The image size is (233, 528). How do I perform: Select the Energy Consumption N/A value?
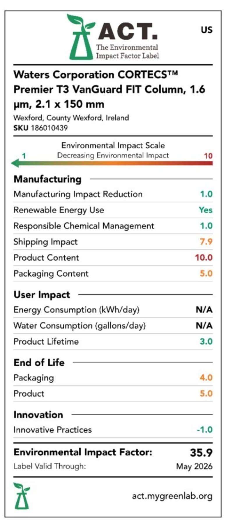[204, 310]
